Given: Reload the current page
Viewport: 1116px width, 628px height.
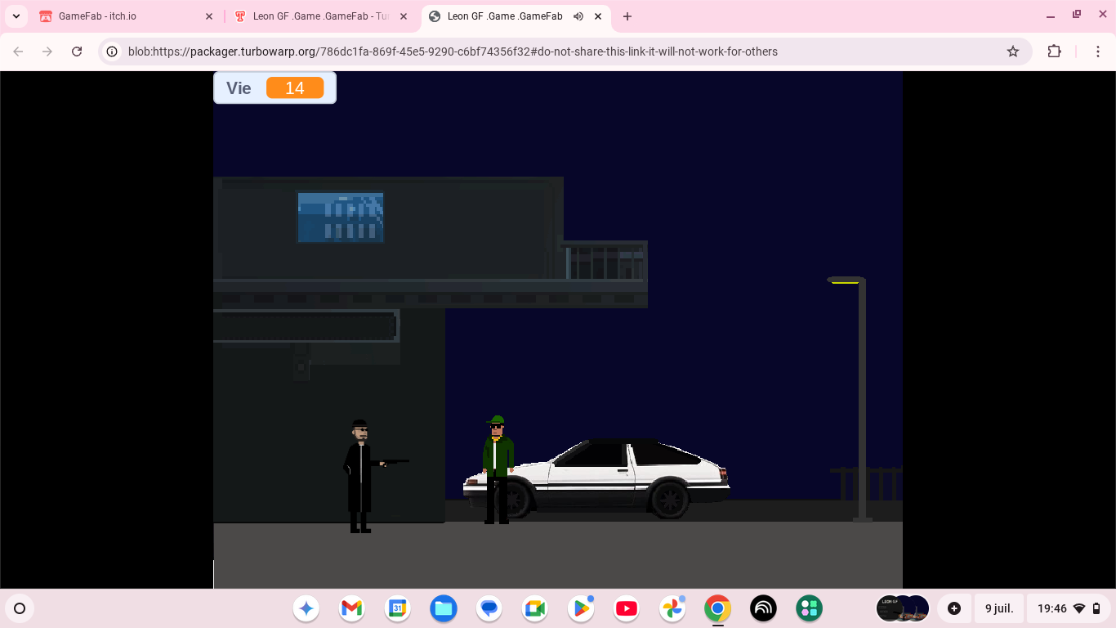Looking at the screenshot, I should coord(77,52).
